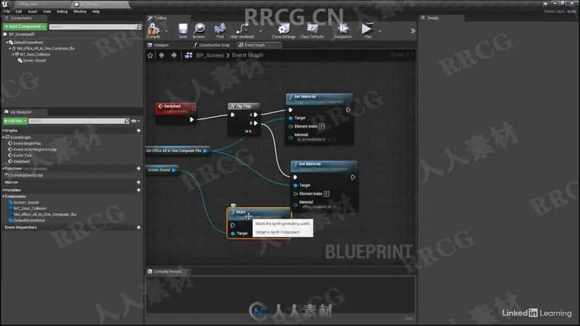Select the Screen_Sound variable

26,202
